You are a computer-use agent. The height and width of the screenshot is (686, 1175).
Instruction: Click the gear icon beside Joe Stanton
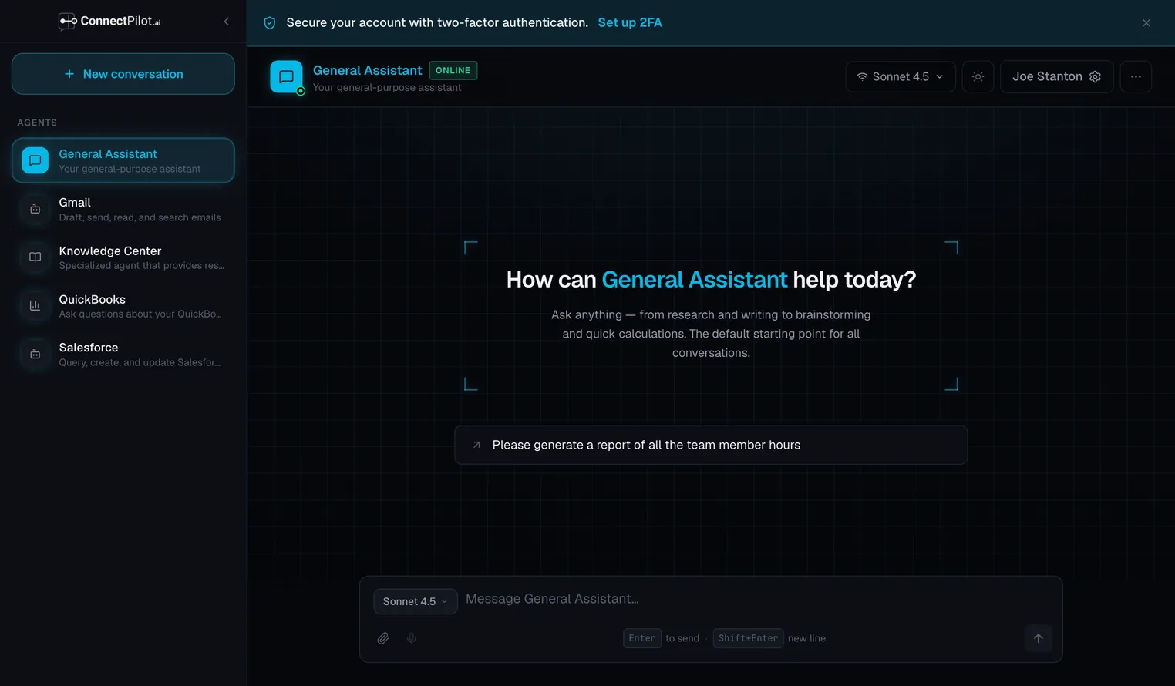1095,76
